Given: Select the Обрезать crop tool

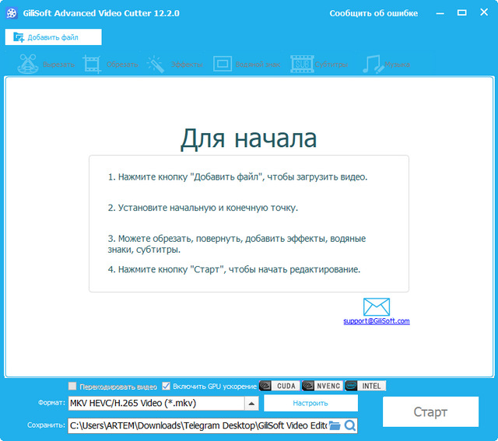Looking at the screenshot, I should click(110, 64).
